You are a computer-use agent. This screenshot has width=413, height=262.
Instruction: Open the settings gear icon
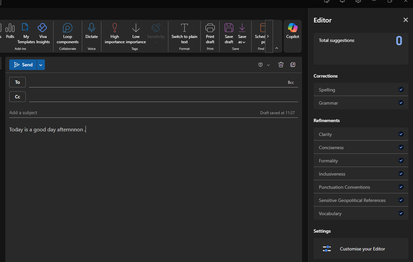[358, 1]
